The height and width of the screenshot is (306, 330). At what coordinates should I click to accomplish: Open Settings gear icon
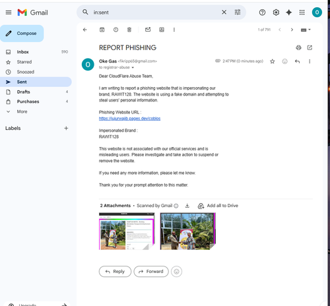tap(276, 13)
